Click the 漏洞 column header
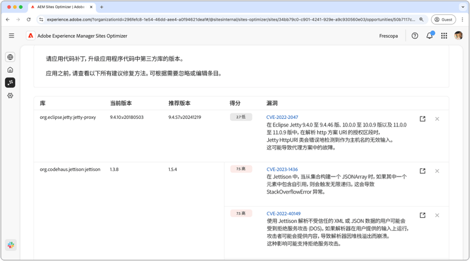The width and height of the screenshot is (470, 261). 272,103
